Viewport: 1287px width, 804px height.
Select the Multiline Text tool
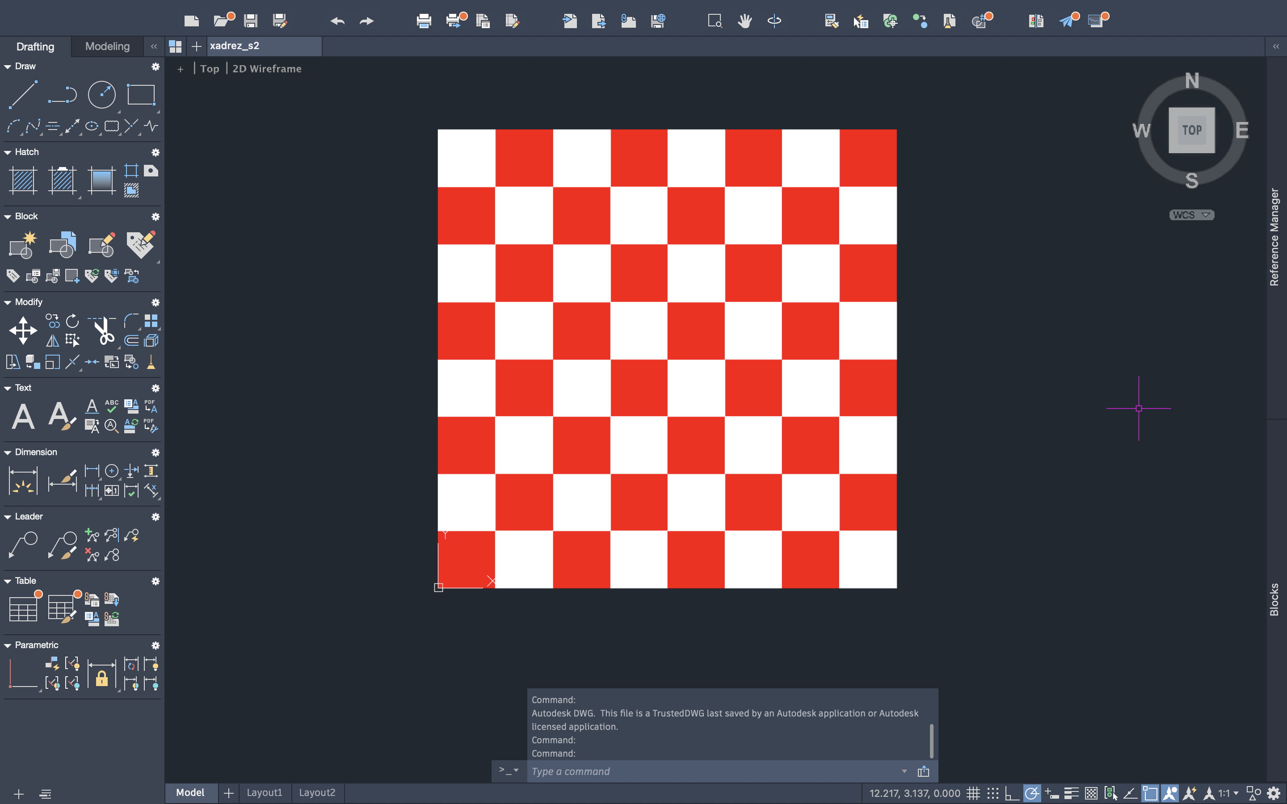[23, 416]
